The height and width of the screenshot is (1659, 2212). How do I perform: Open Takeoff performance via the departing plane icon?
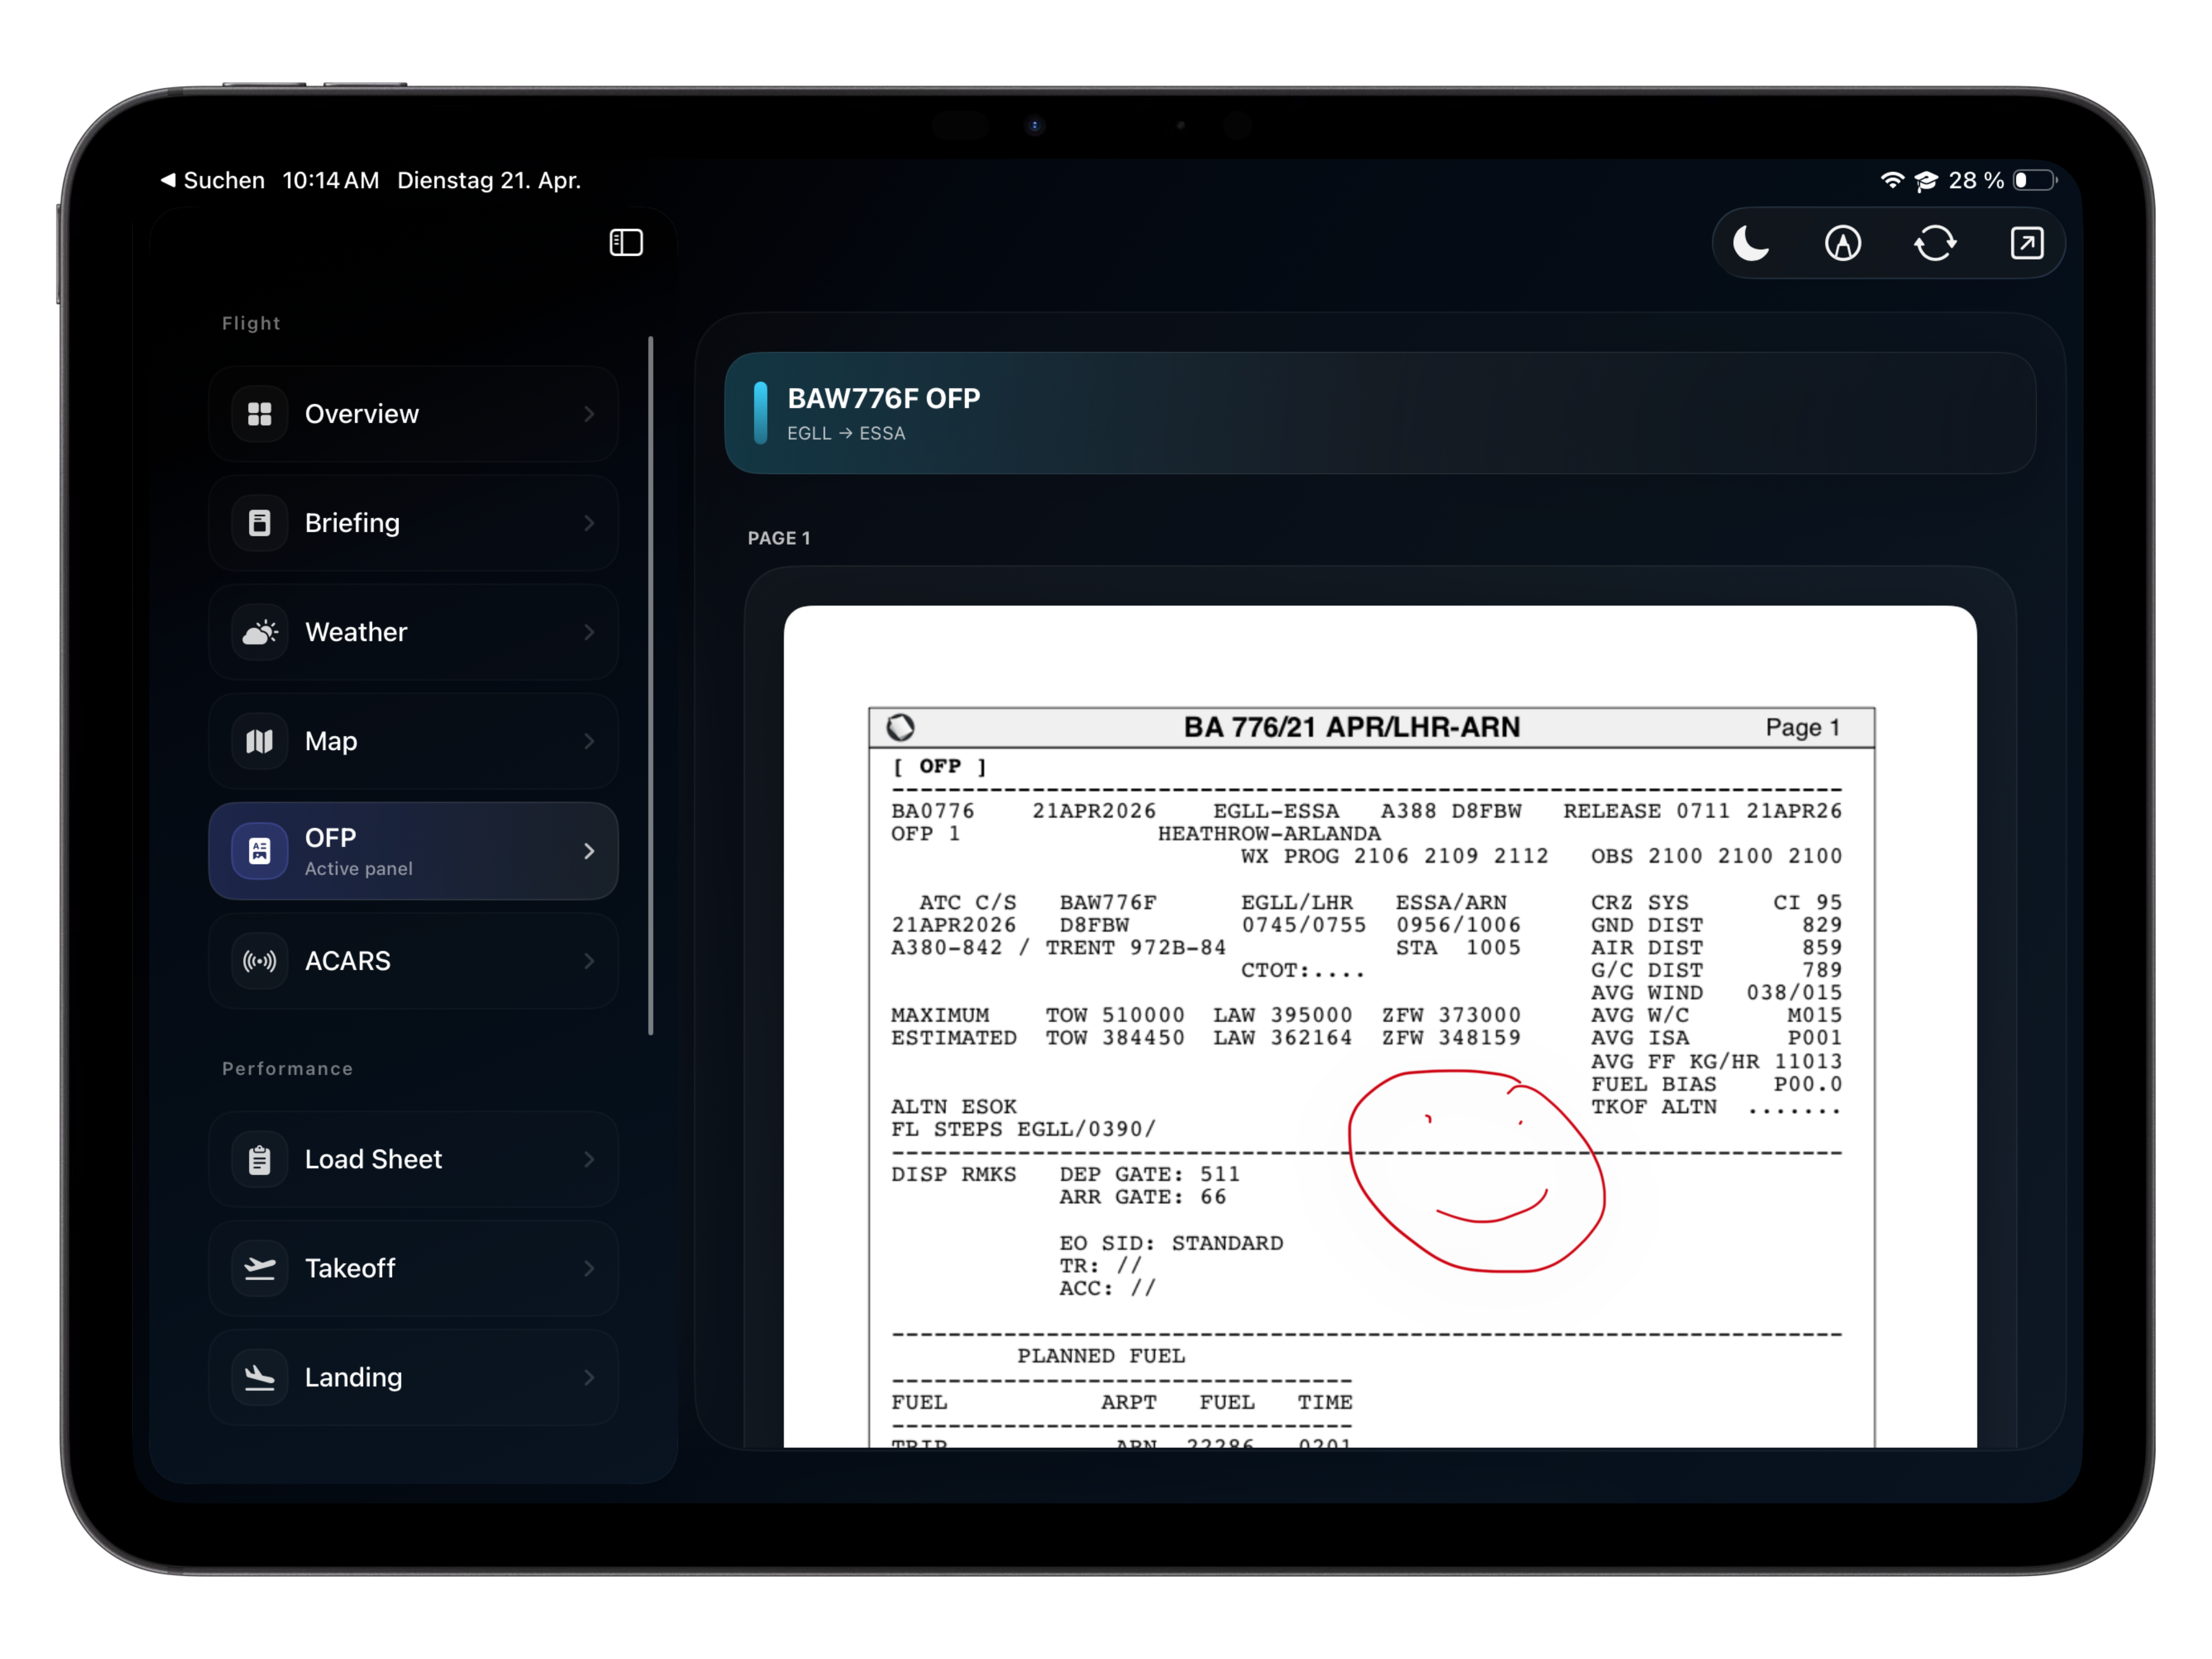pos(259,1268)
